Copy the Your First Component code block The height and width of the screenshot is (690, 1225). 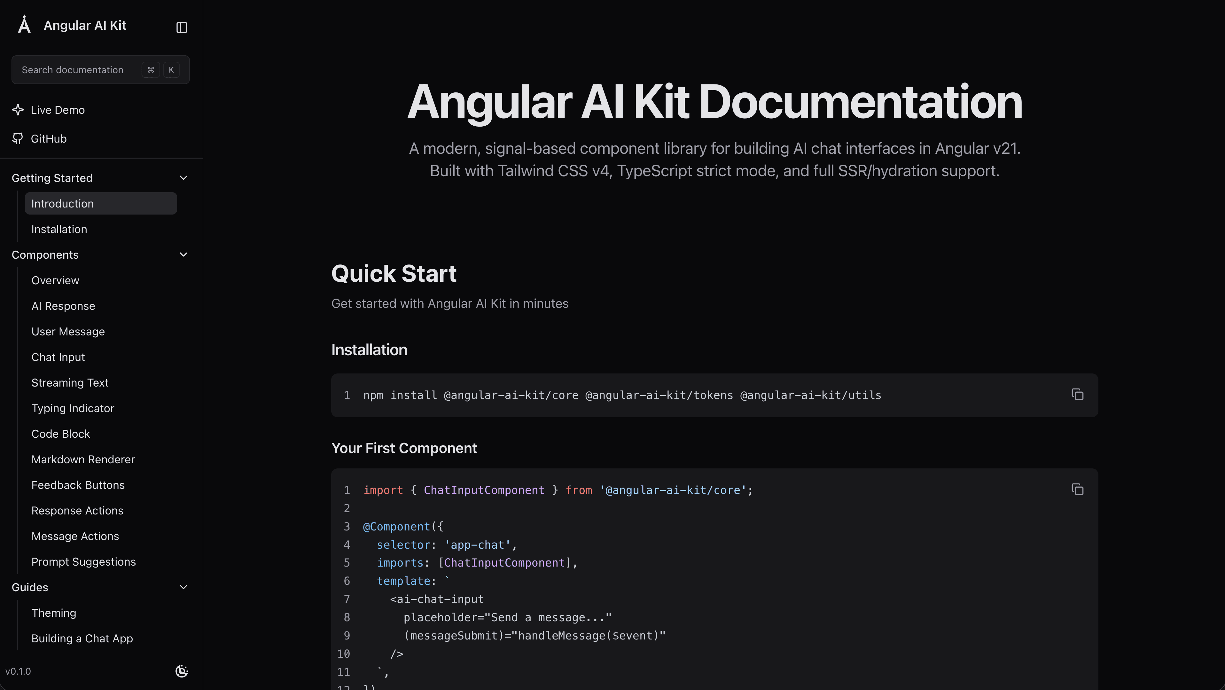click(1077, 489)
